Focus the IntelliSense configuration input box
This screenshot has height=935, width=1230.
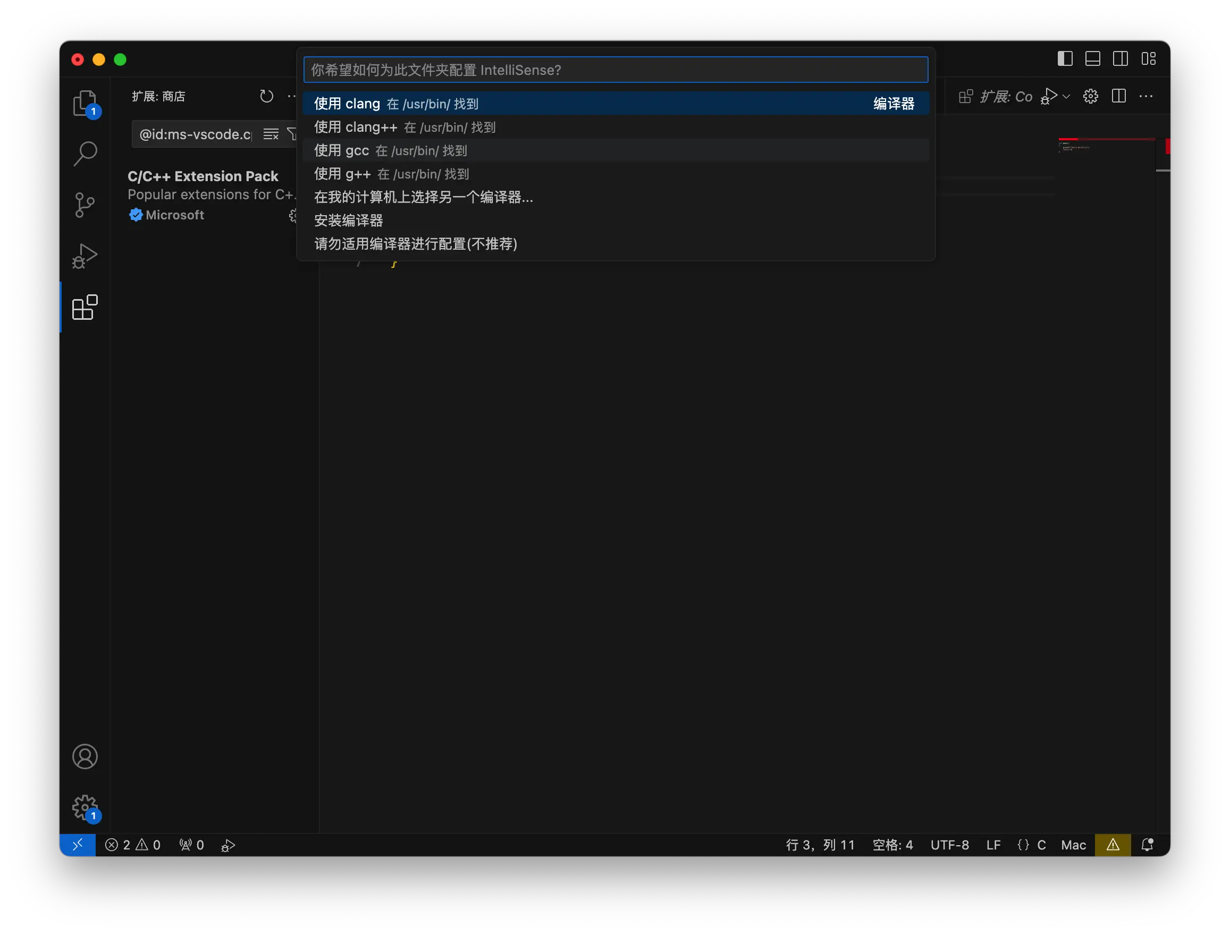(x=616, y=70)
